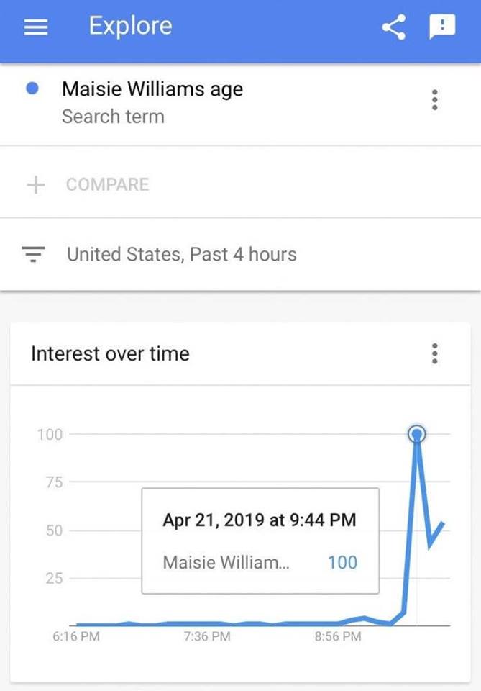Open Interest over time options menu

coord(434,353)
